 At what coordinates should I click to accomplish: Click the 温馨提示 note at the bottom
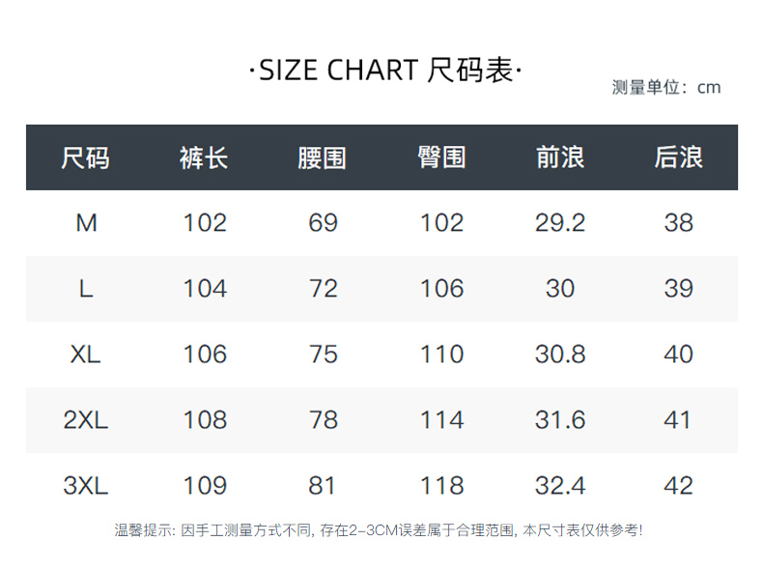coord(379,530)
